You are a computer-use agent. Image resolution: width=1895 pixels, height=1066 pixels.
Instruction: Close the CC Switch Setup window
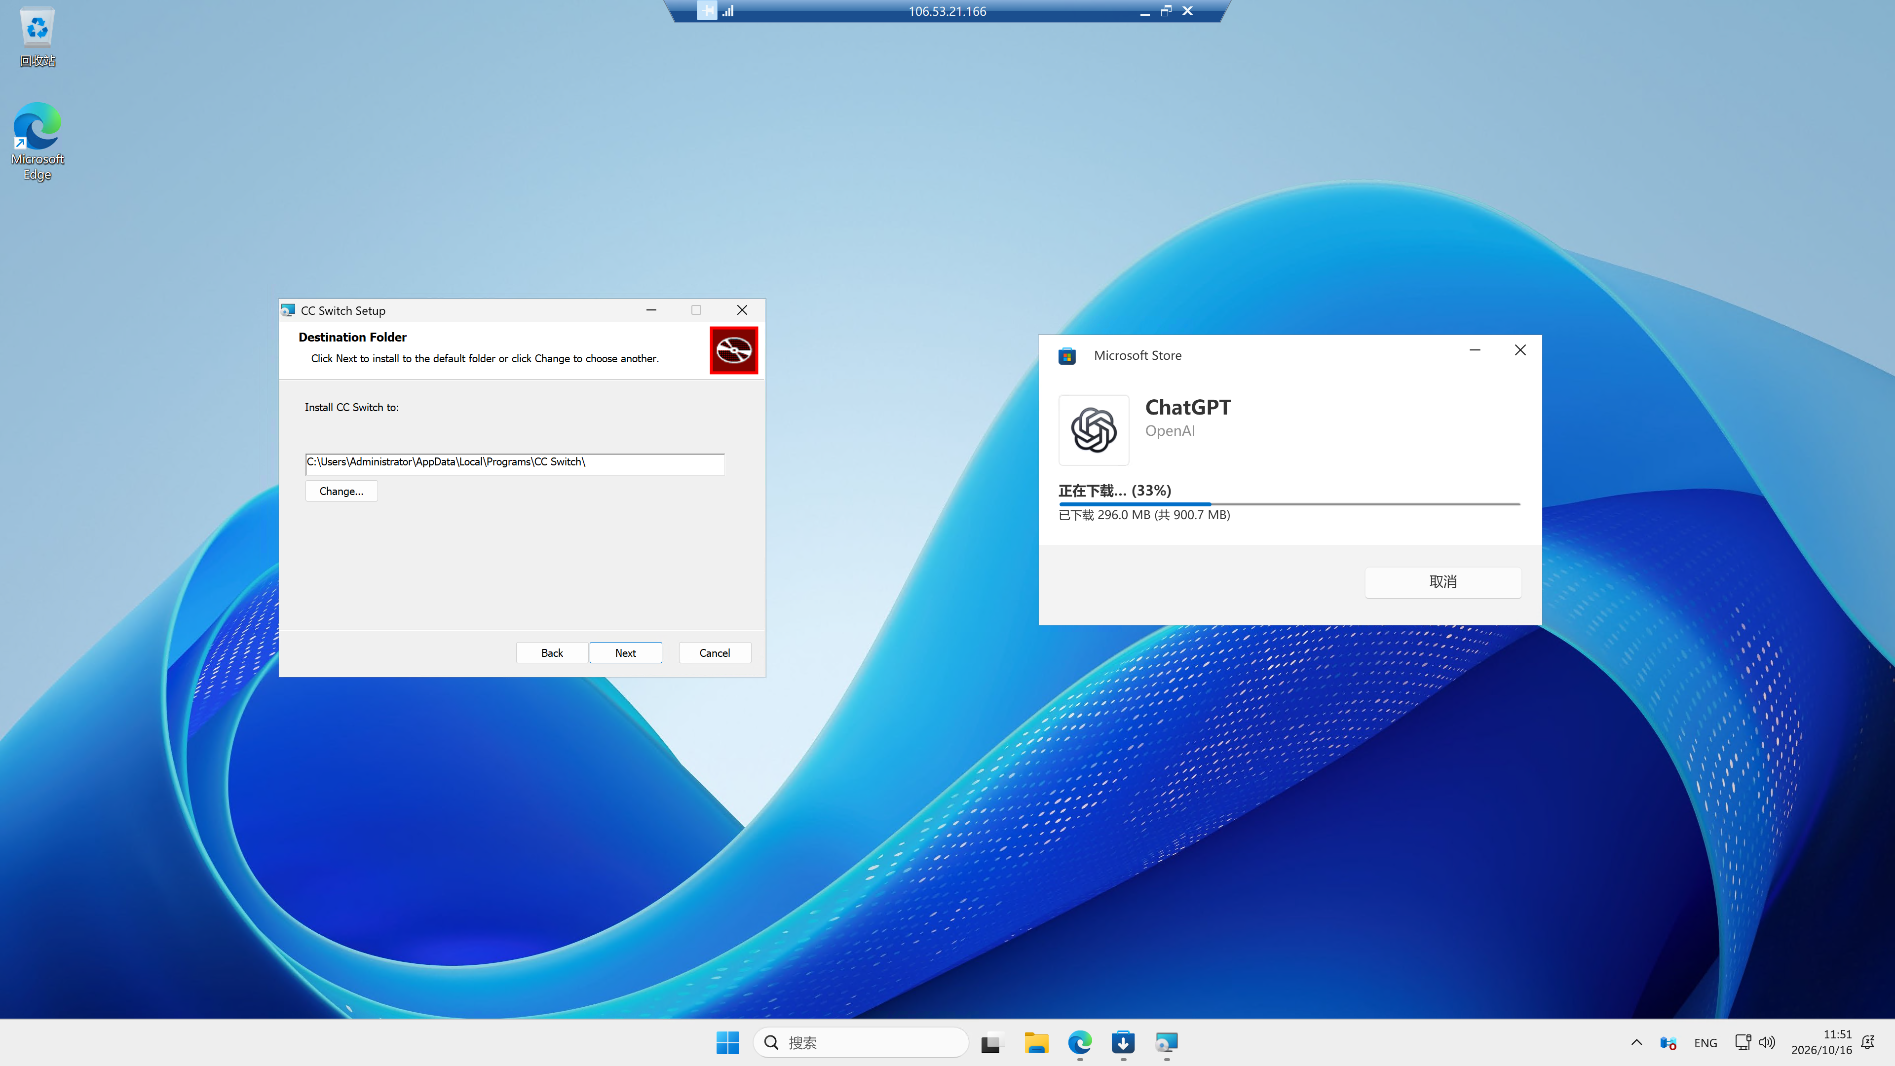(742, 310)
